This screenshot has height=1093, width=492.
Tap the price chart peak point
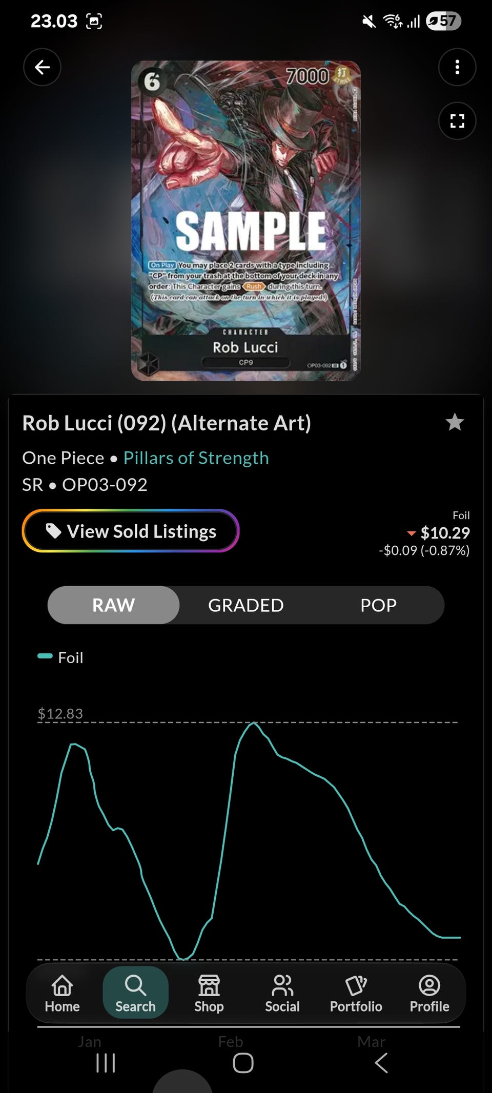253,723
